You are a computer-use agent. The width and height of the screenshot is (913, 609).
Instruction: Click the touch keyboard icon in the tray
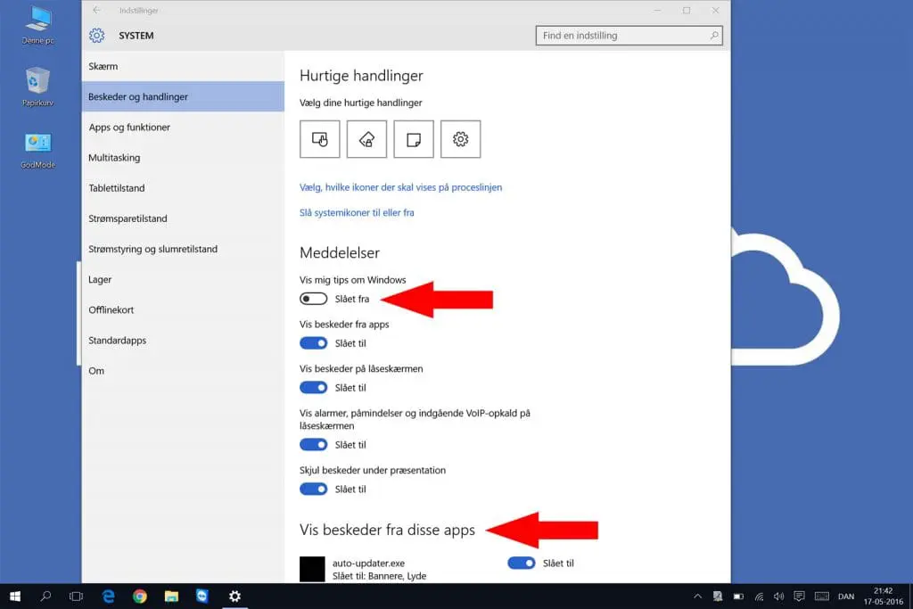822,597
